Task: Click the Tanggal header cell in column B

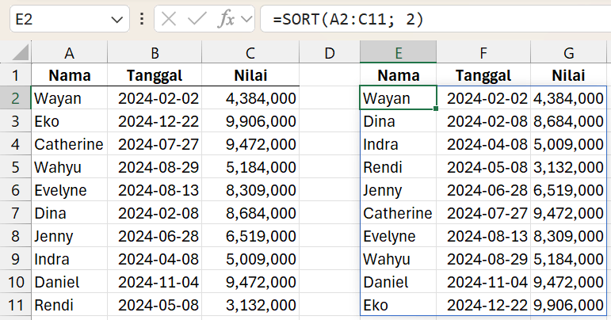Action: click(x=155, y=75)
